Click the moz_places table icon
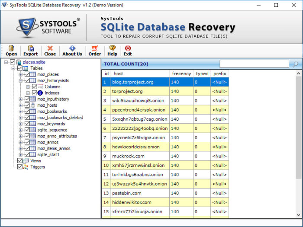Image resolution: width=303 pixels, height=227 pixels. [x=32, y=74]
